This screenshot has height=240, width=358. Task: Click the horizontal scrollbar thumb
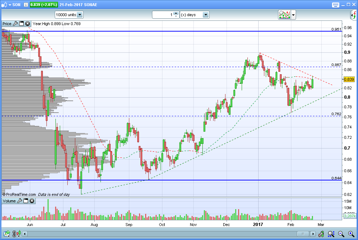click(303, 234)
